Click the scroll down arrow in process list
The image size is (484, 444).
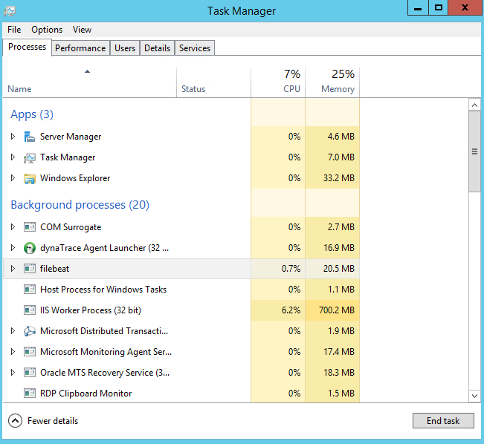click(x=475, y=396)
